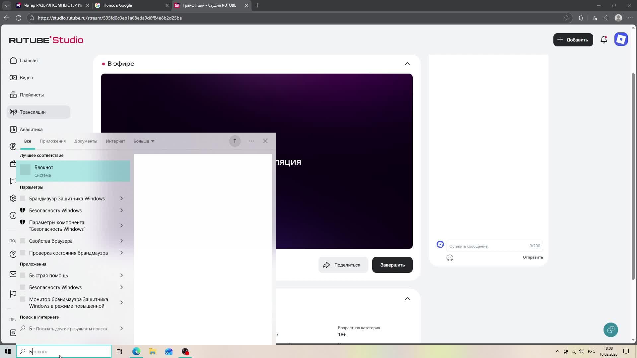Click the RUTUBE channel avatar icon
The image size is (637, 358).
tap(621, 39)
